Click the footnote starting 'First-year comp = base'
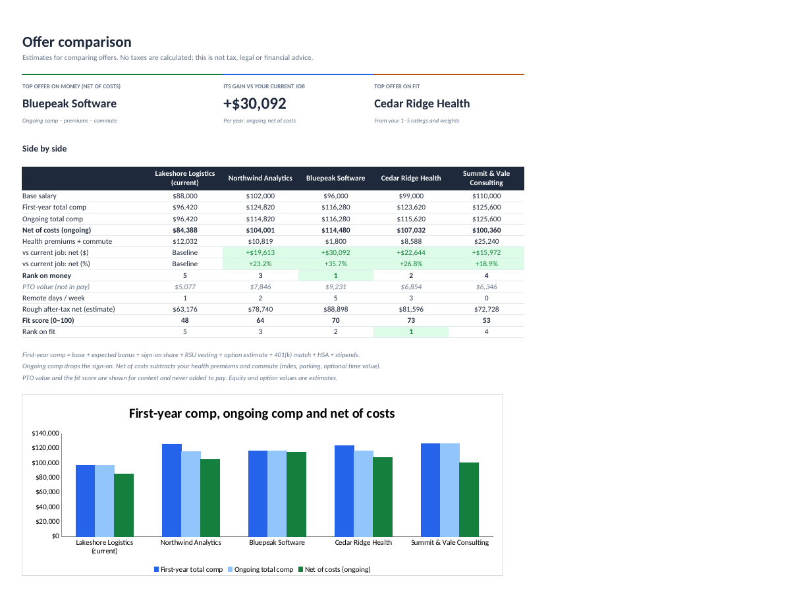The height and width of the screenshot is (616, 797). [191, 355]
